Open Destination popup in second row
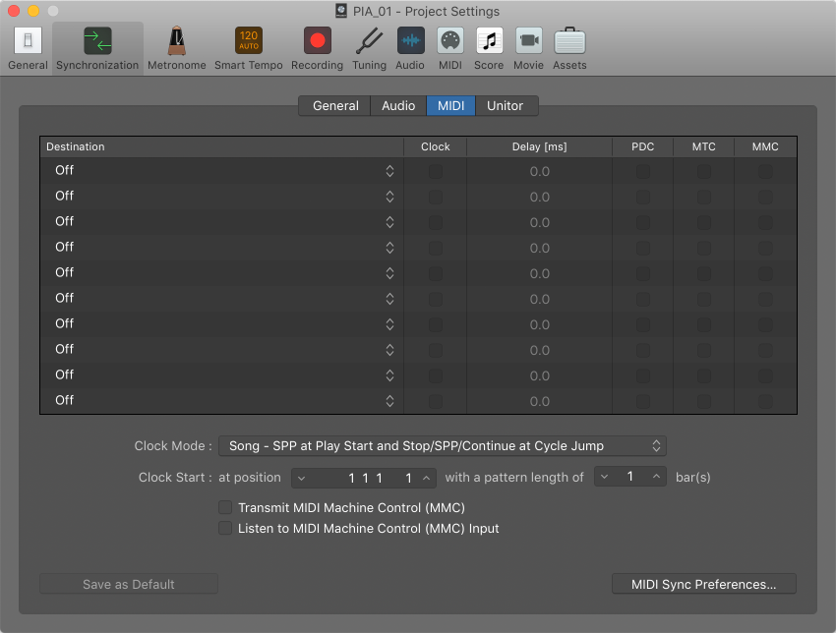The width and height of the screenshot is (836, 633). click(222, 196)
